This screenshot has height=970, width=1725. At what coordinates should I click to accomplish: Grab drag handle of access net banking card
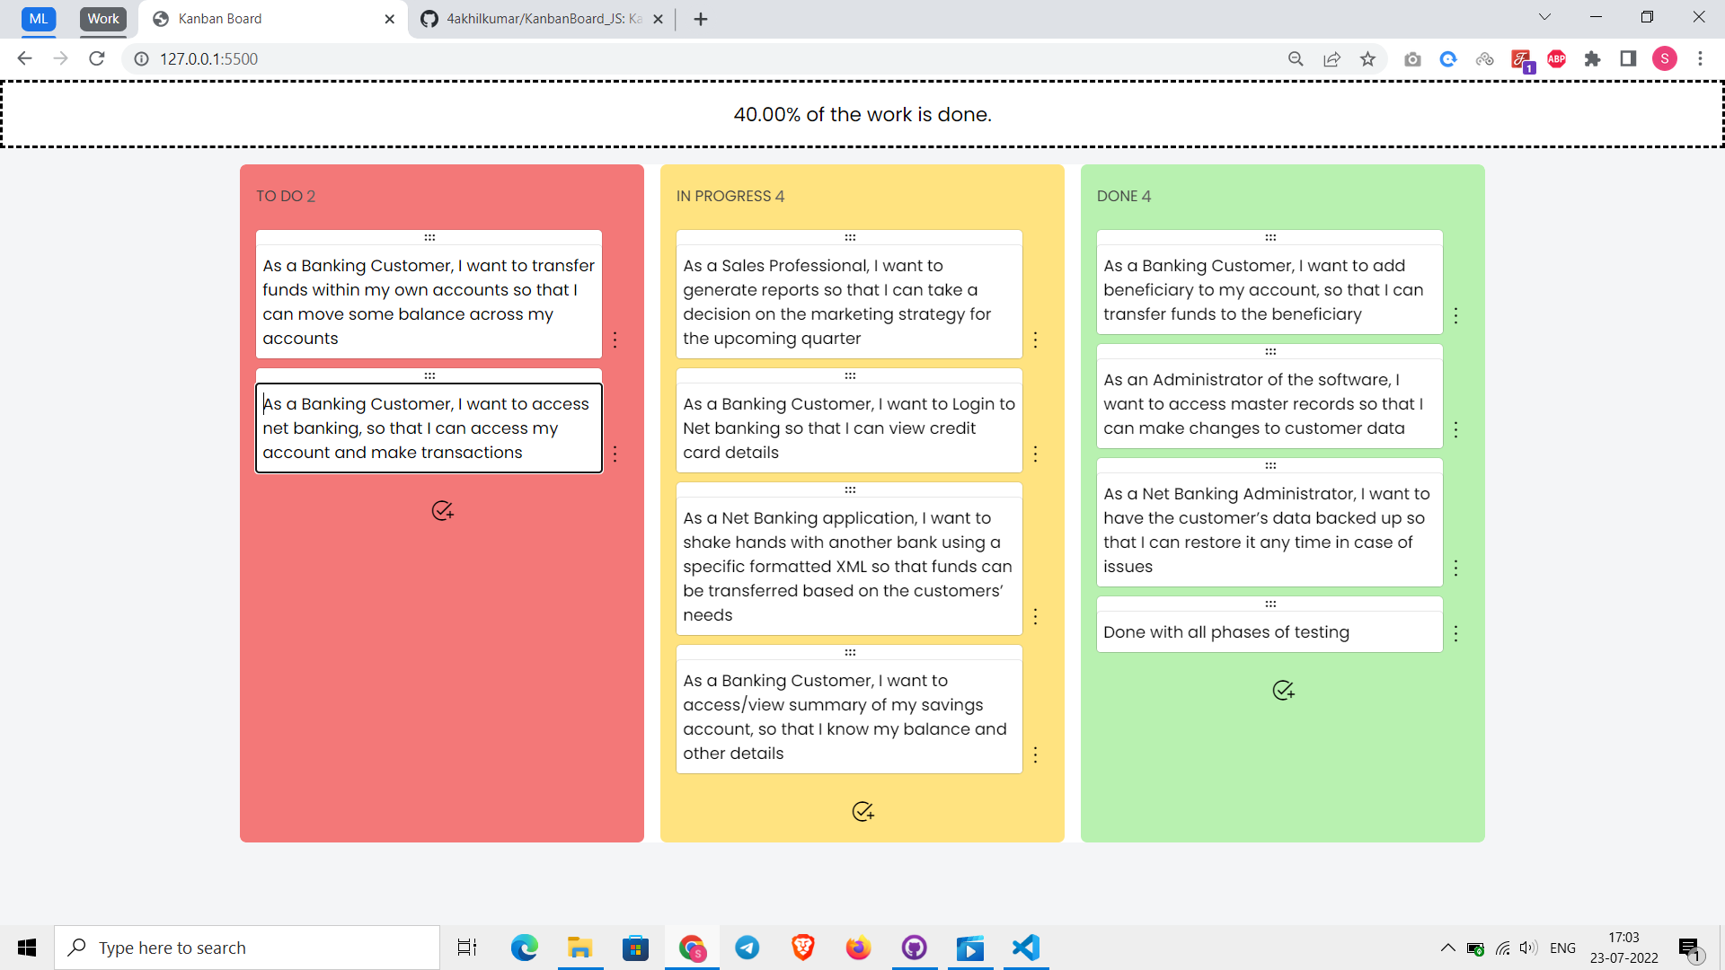pos(429,376)
